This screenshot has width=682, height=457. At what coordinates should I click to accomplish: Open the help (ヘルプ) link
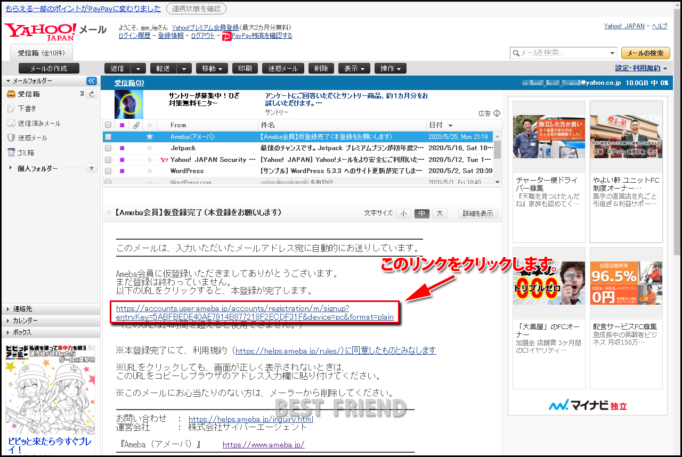coord(660,26)
